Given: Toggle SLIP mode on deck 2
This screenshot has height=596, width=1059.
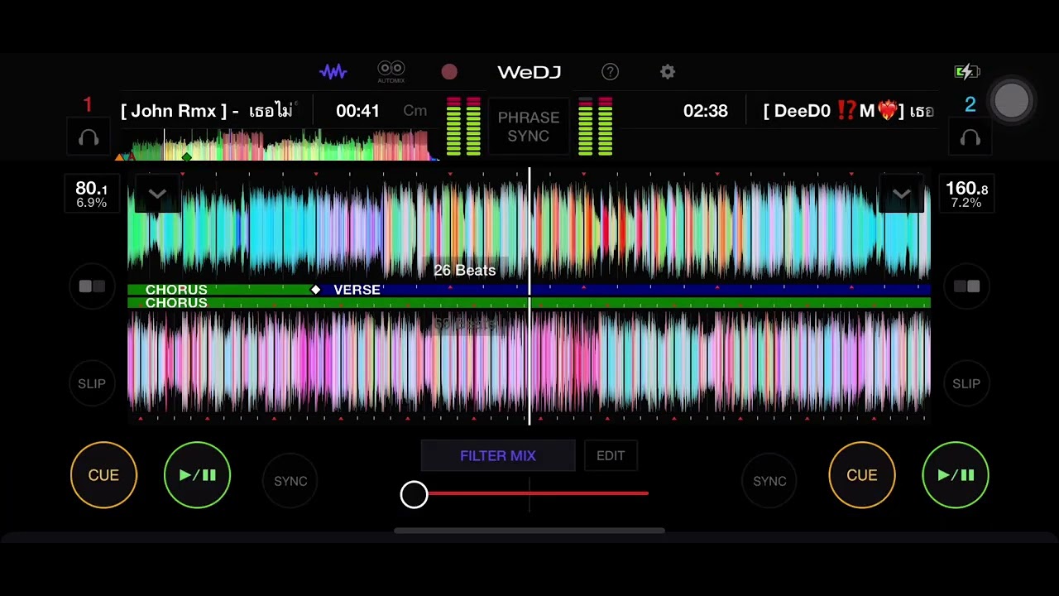Looking at the screenshot, I should pyautogui.click(x=966, y=383).
